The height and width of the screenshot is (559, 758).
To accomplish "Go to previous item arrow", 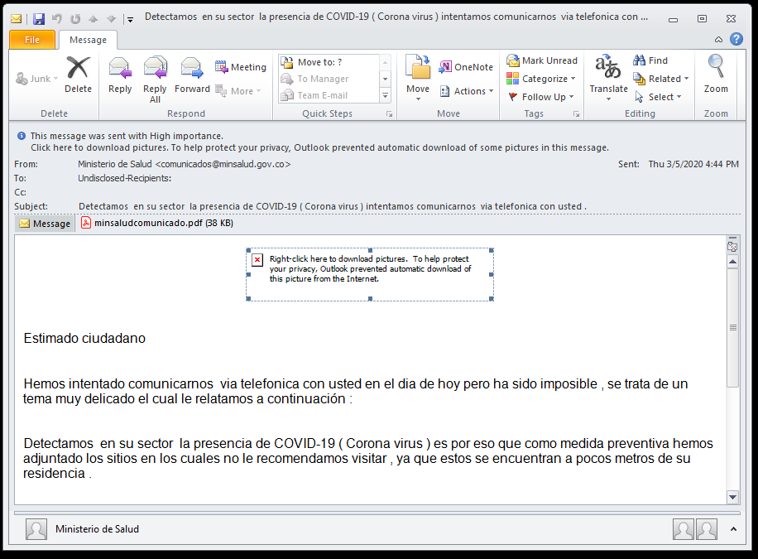I will (93, 19).
